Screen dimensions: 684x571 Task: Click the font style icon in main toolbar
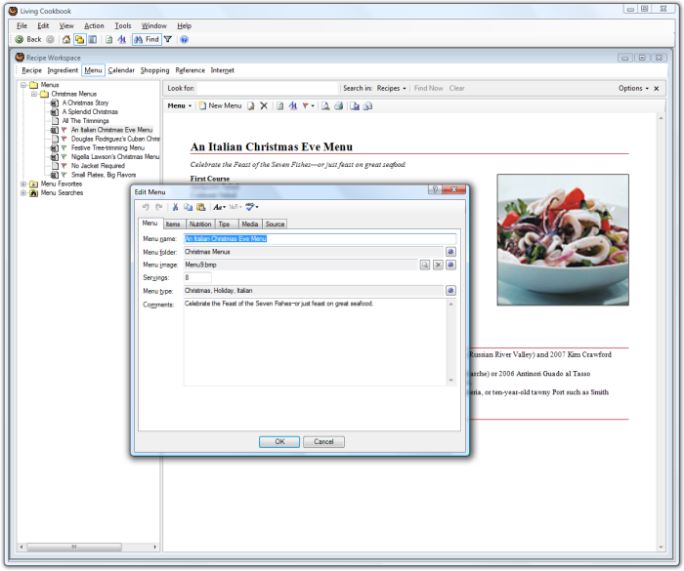click(x=122, y=40)
